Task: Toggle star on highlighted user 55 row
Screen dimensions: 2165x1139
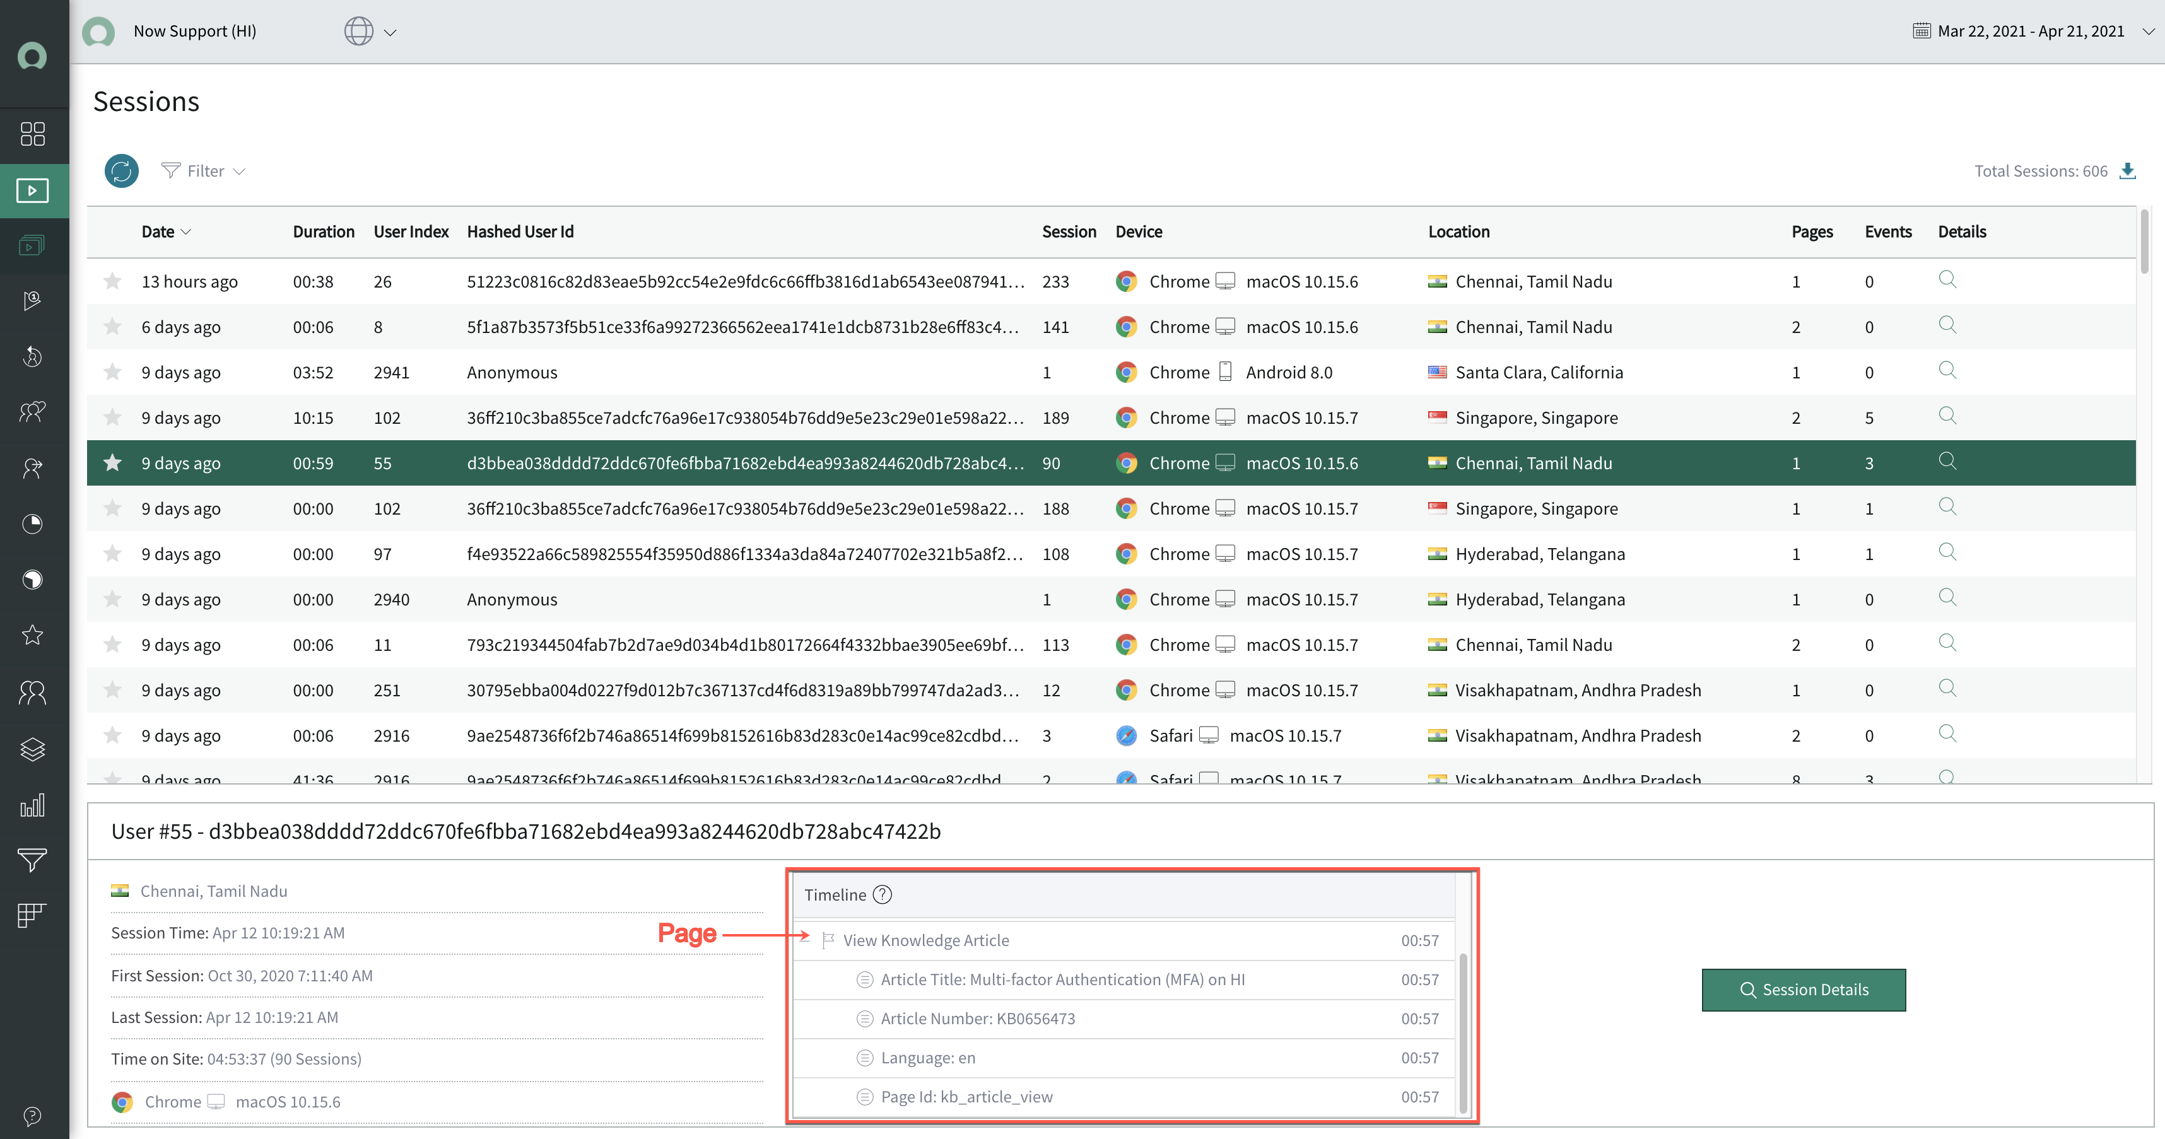Action: click(x=113, y=462)
